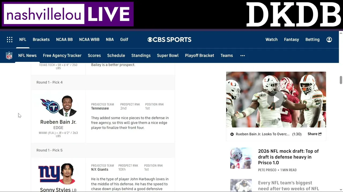This screenshot has width=343, height=192.
Task: Open the Betting link
Action: pyautogui.click(x=312, y=39)
